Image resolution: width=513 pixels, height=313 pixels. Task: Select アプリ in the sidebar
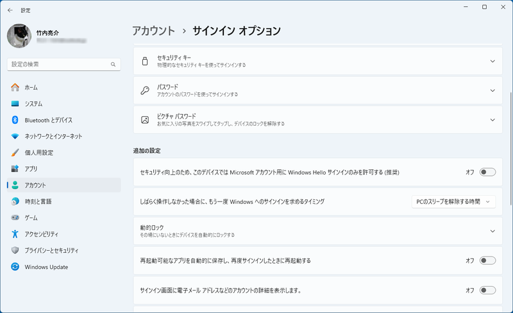click(x=63, y=169)
